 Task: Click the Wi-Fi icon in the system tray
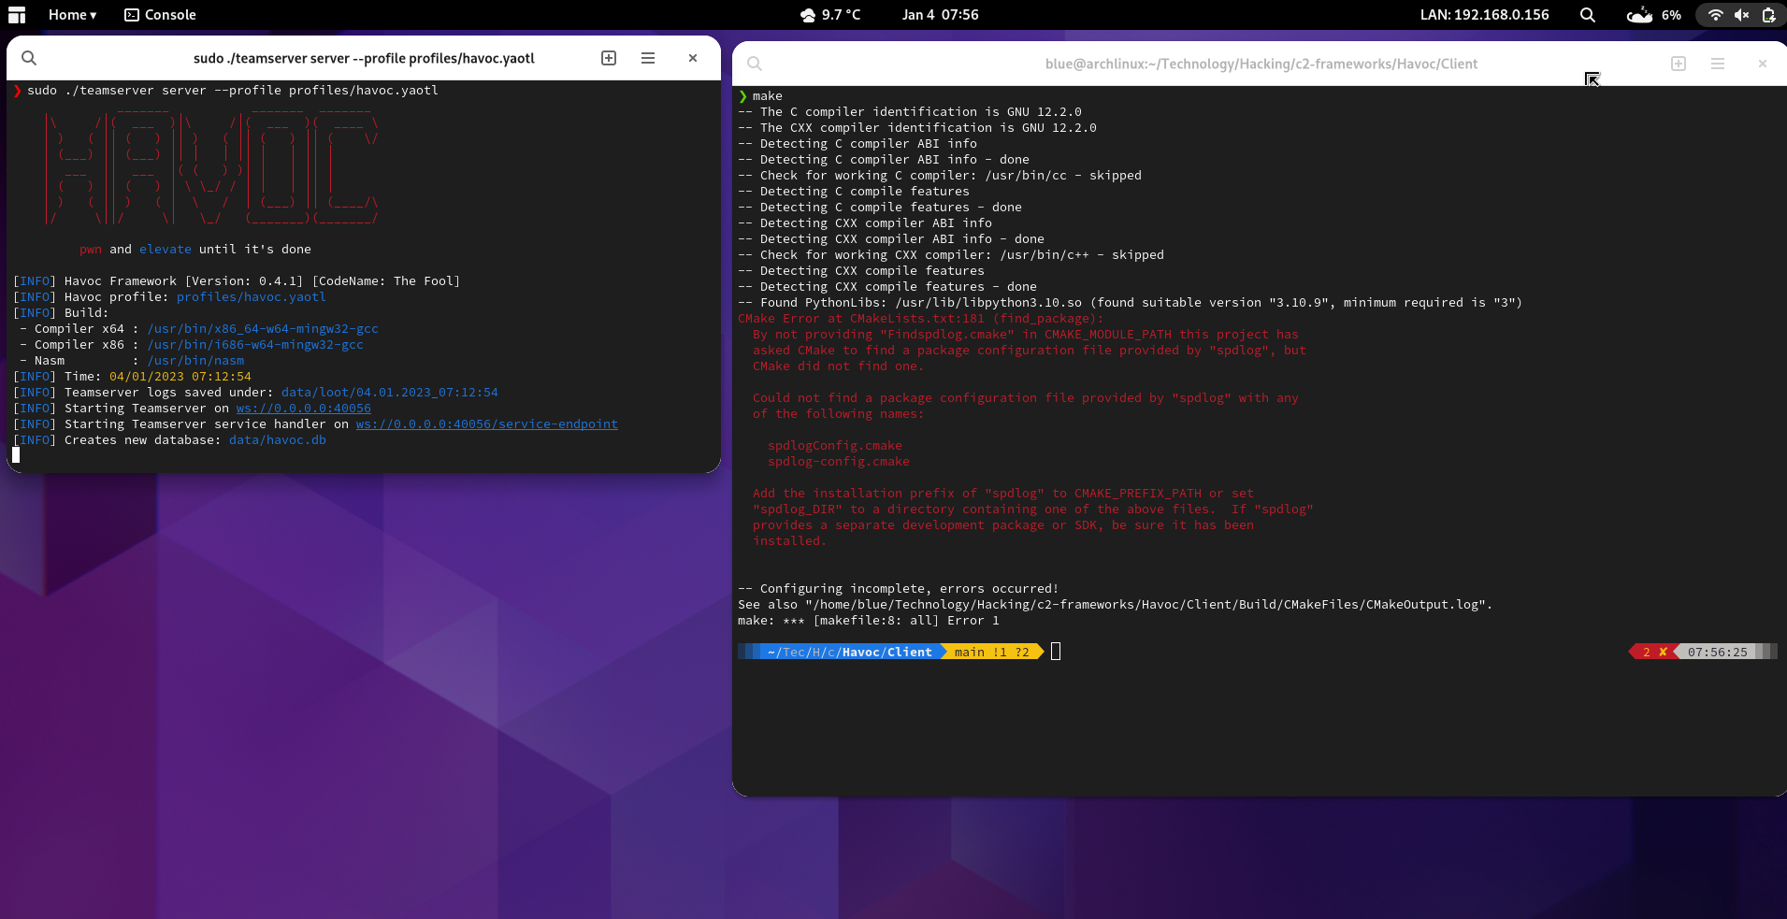pos(1714,15)
